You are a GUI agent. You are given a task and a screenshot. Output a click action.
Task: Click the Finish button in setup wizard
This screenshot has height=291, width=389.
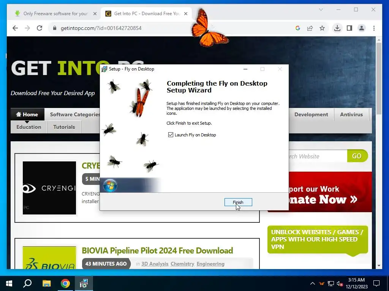pyautogui.click(x=238, y=202)
